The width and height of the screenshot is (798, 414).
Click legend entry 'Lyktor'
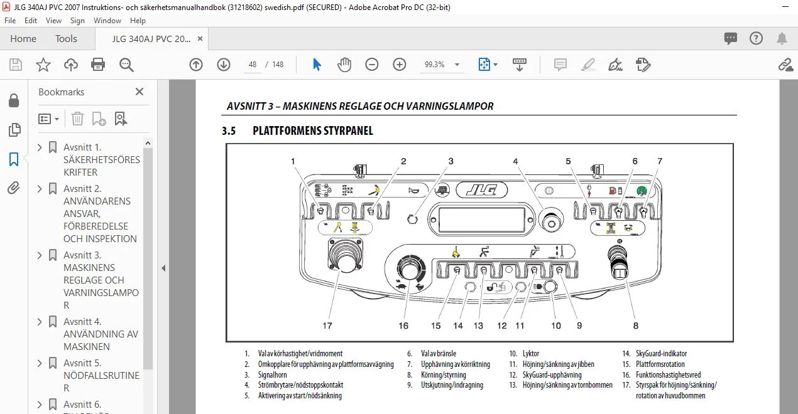[531, 354]
